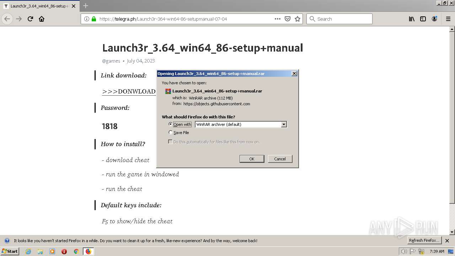The image size is (455, 256).
Task: Click the notification question mark icon
Action: pyautogui.click(x=7, y=241)
